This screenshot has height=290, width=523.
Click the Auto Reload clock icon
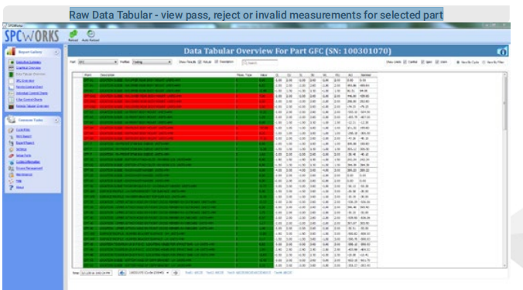[91, 34]
